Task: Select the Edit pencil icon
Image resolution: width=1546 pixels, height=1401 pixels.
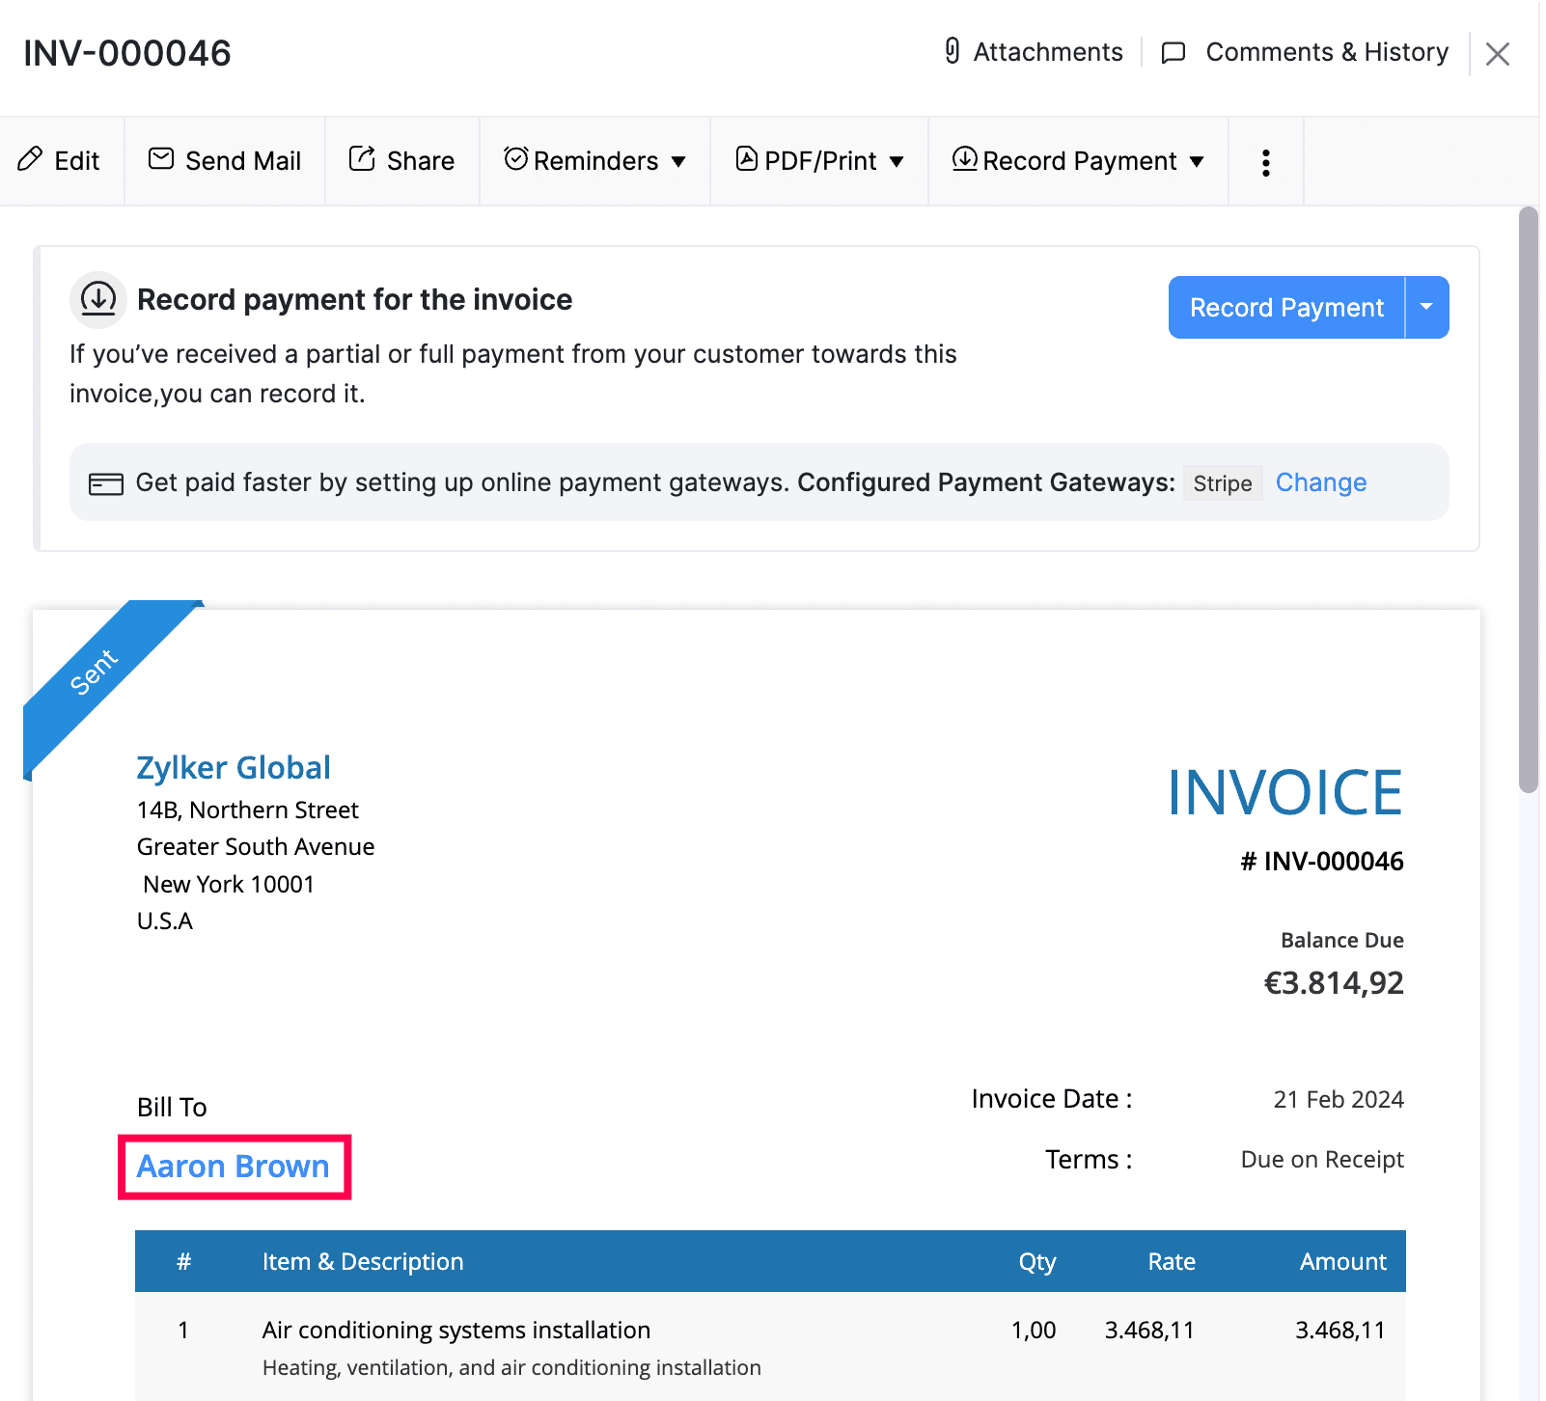Action: [30, 160]
